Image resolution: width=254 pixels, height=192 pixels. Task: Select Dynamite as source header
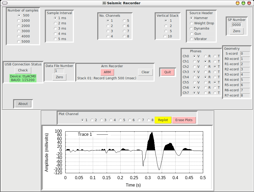coord(191,28)
